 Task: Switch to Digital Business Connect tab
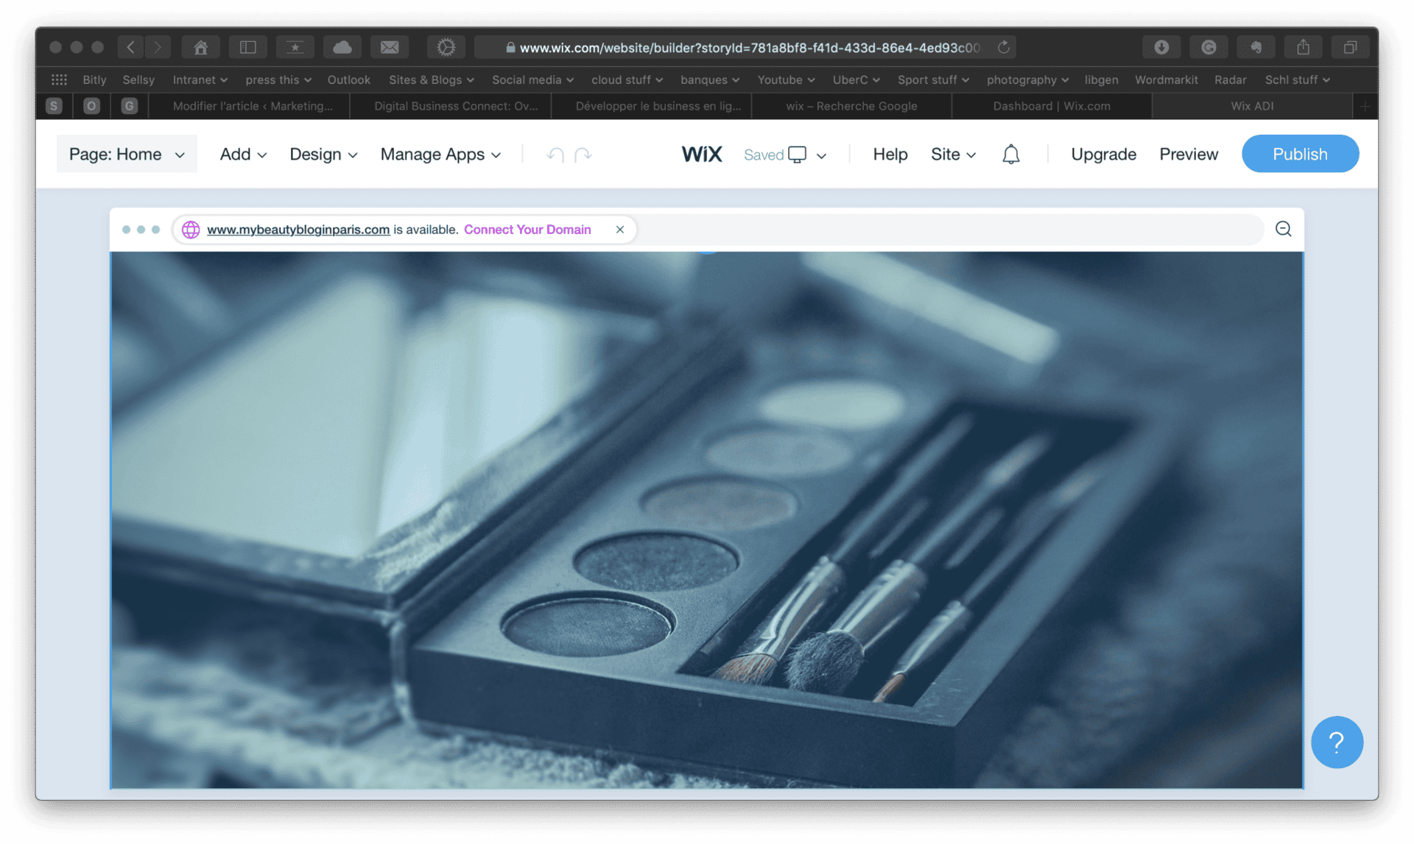point(456,106)
